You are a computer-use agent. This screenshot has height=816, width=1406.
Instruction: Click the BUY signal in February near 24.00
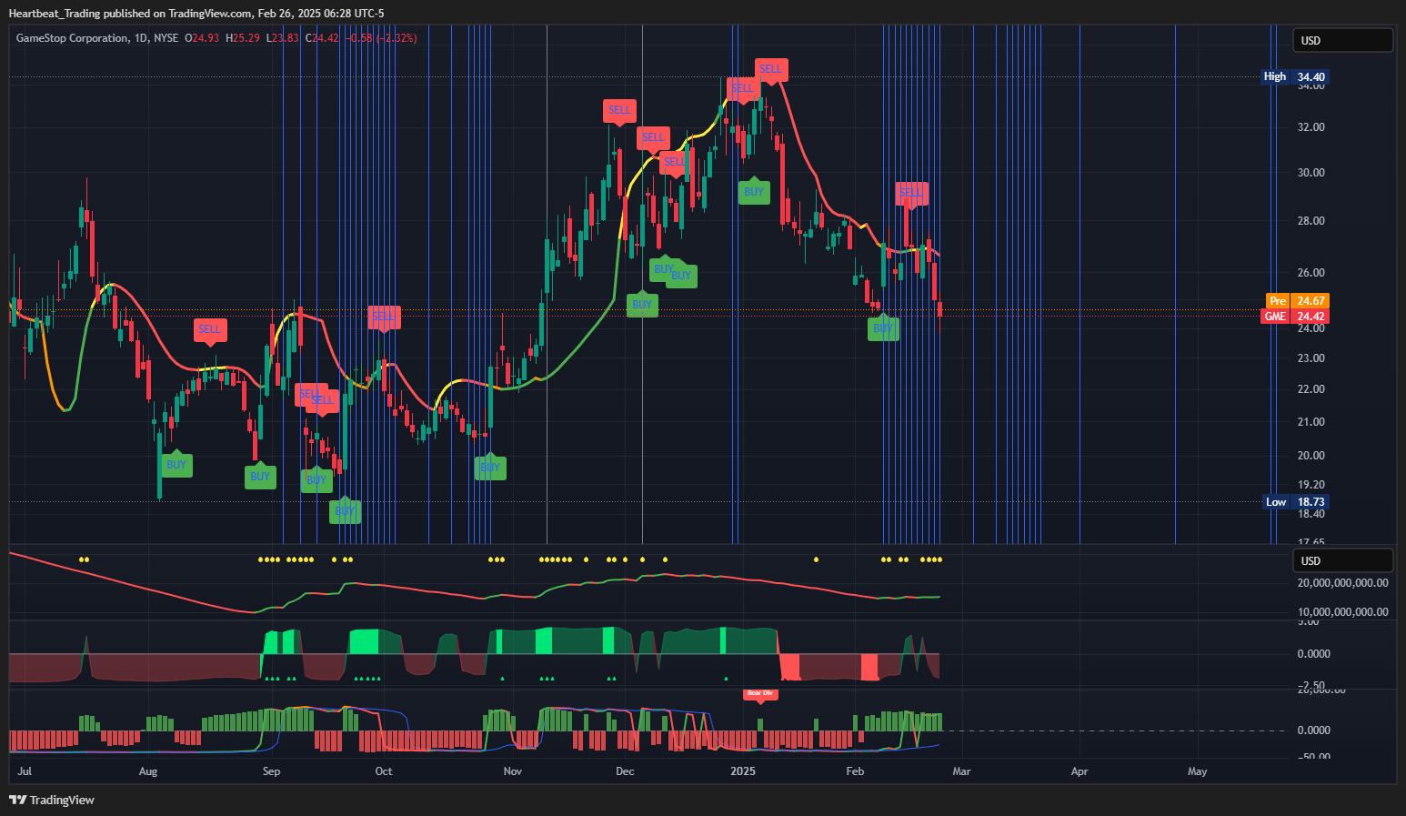pyautogui.click(x=883, y=328)
